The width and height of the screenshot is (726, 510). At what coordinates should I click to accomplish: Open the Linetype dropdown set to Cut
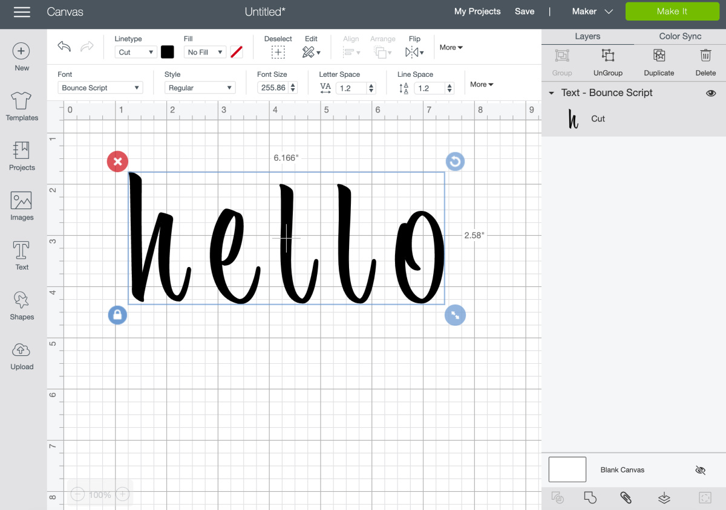(135, 52)
